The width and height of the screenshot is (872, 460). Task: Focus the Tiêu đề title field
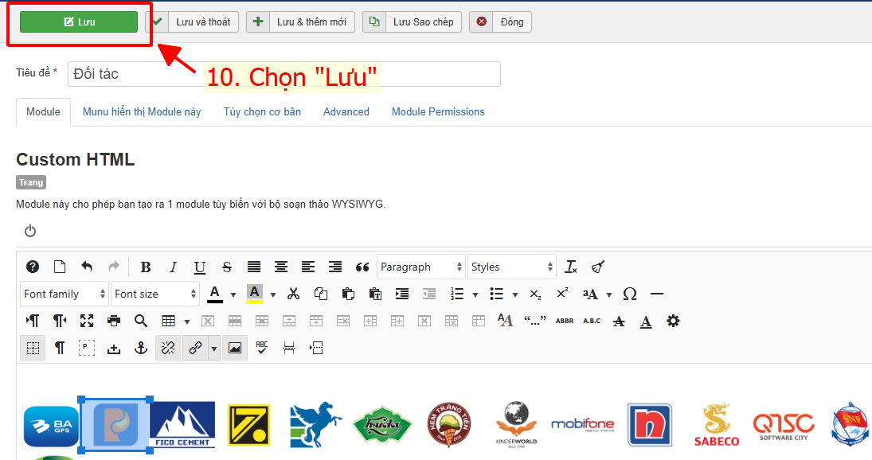(284, 74)
